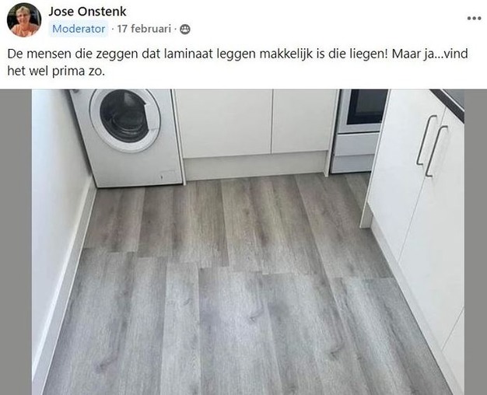The image size is (487, 395).
Task: Click Jose Onstenk's profile picture
Action: [24, 20]
